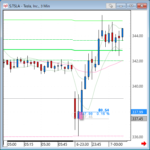Click the 0.16 % change label on the chart

(103, 114)
